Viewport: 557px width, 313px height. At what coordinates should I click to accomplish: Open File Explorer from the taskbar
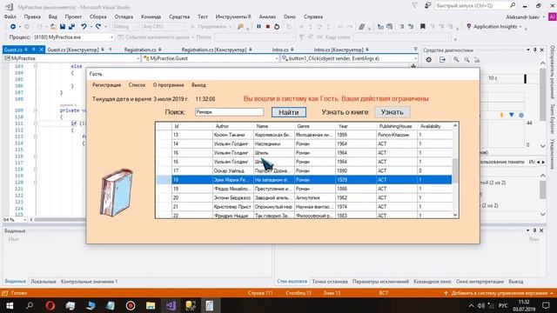pos(151,305)
